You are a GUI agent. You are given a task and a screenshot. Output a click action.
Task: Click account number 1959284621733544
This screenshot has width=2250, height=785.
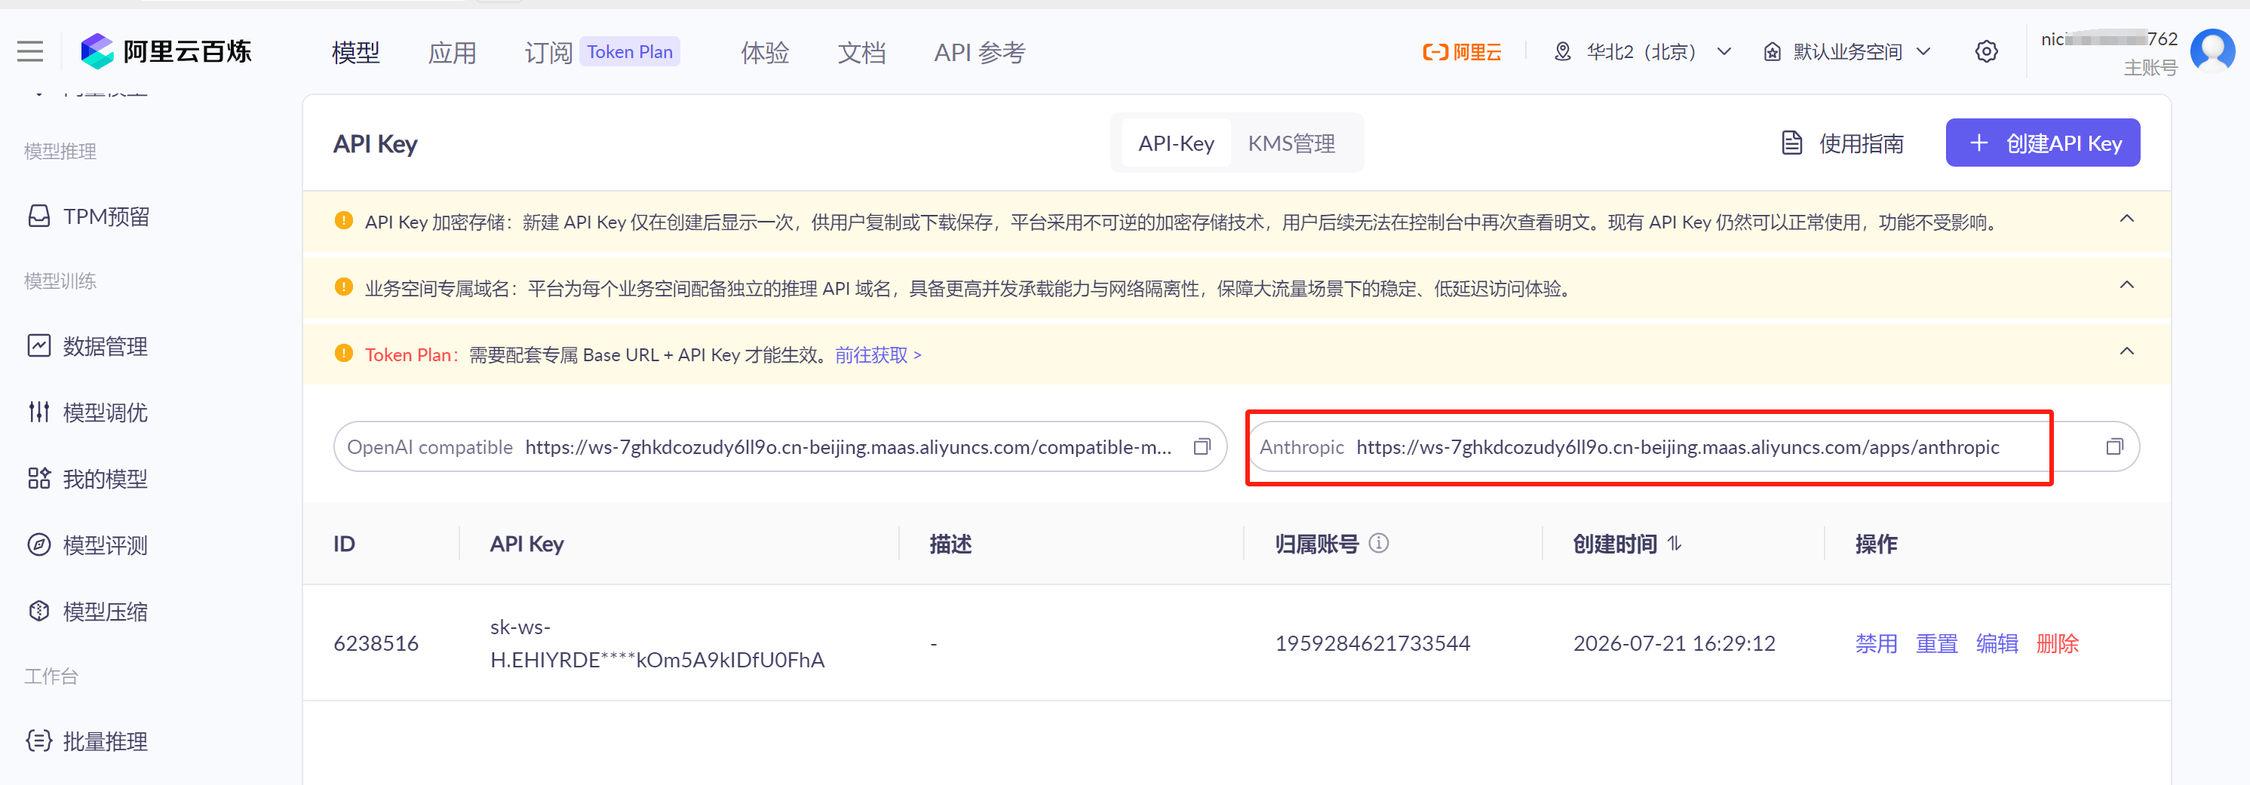1372,643
